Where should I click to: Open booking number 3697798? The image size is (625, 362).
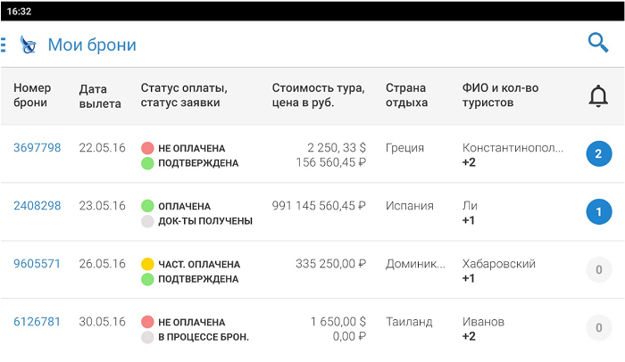pos(37,148)
